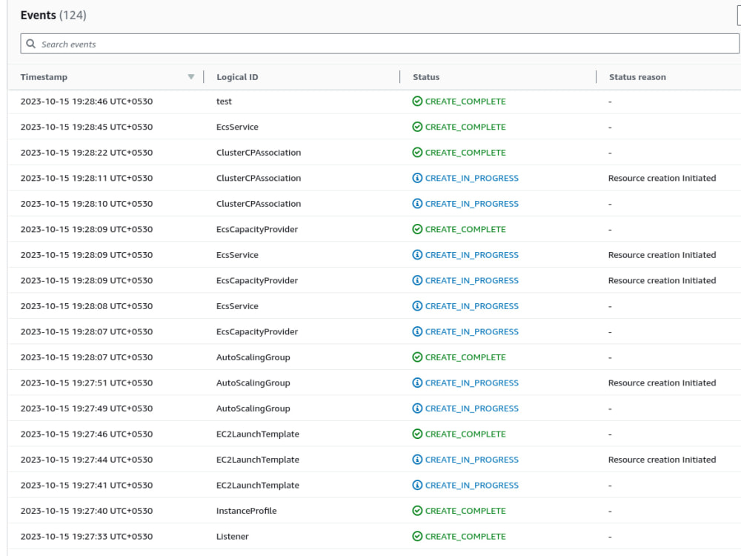Click the Status column header
741x556 pixels.
tap(426, 76)
